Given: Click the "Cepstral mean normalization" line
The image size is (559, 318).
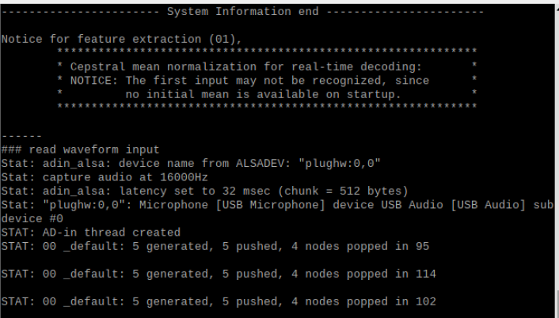Looking at the screenshot, I should pos(246,66).
